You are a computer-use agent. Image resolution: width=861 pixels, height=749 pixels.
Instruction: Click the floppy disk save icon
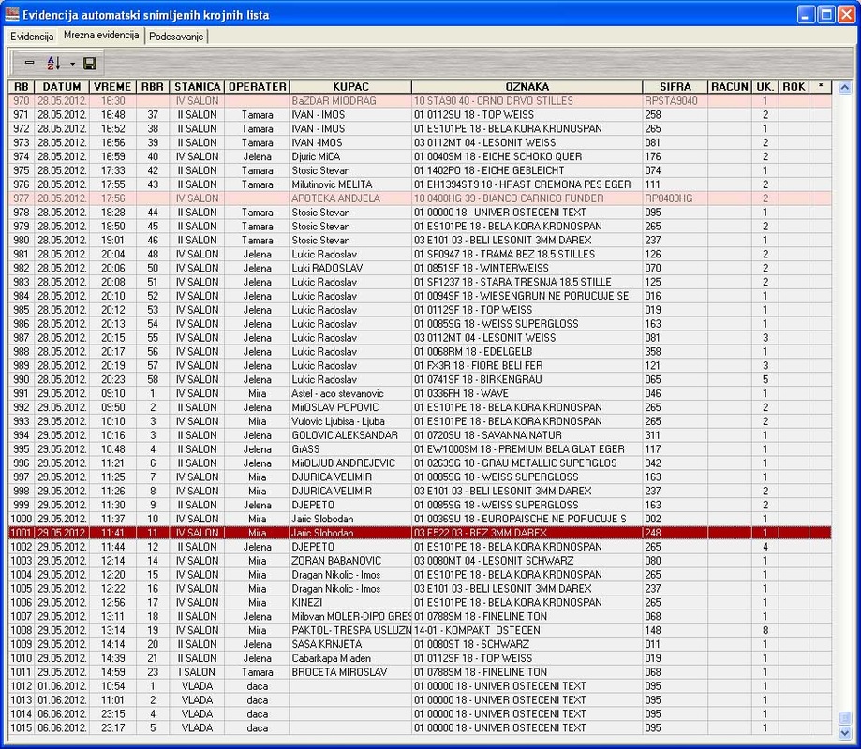(90, 63)
